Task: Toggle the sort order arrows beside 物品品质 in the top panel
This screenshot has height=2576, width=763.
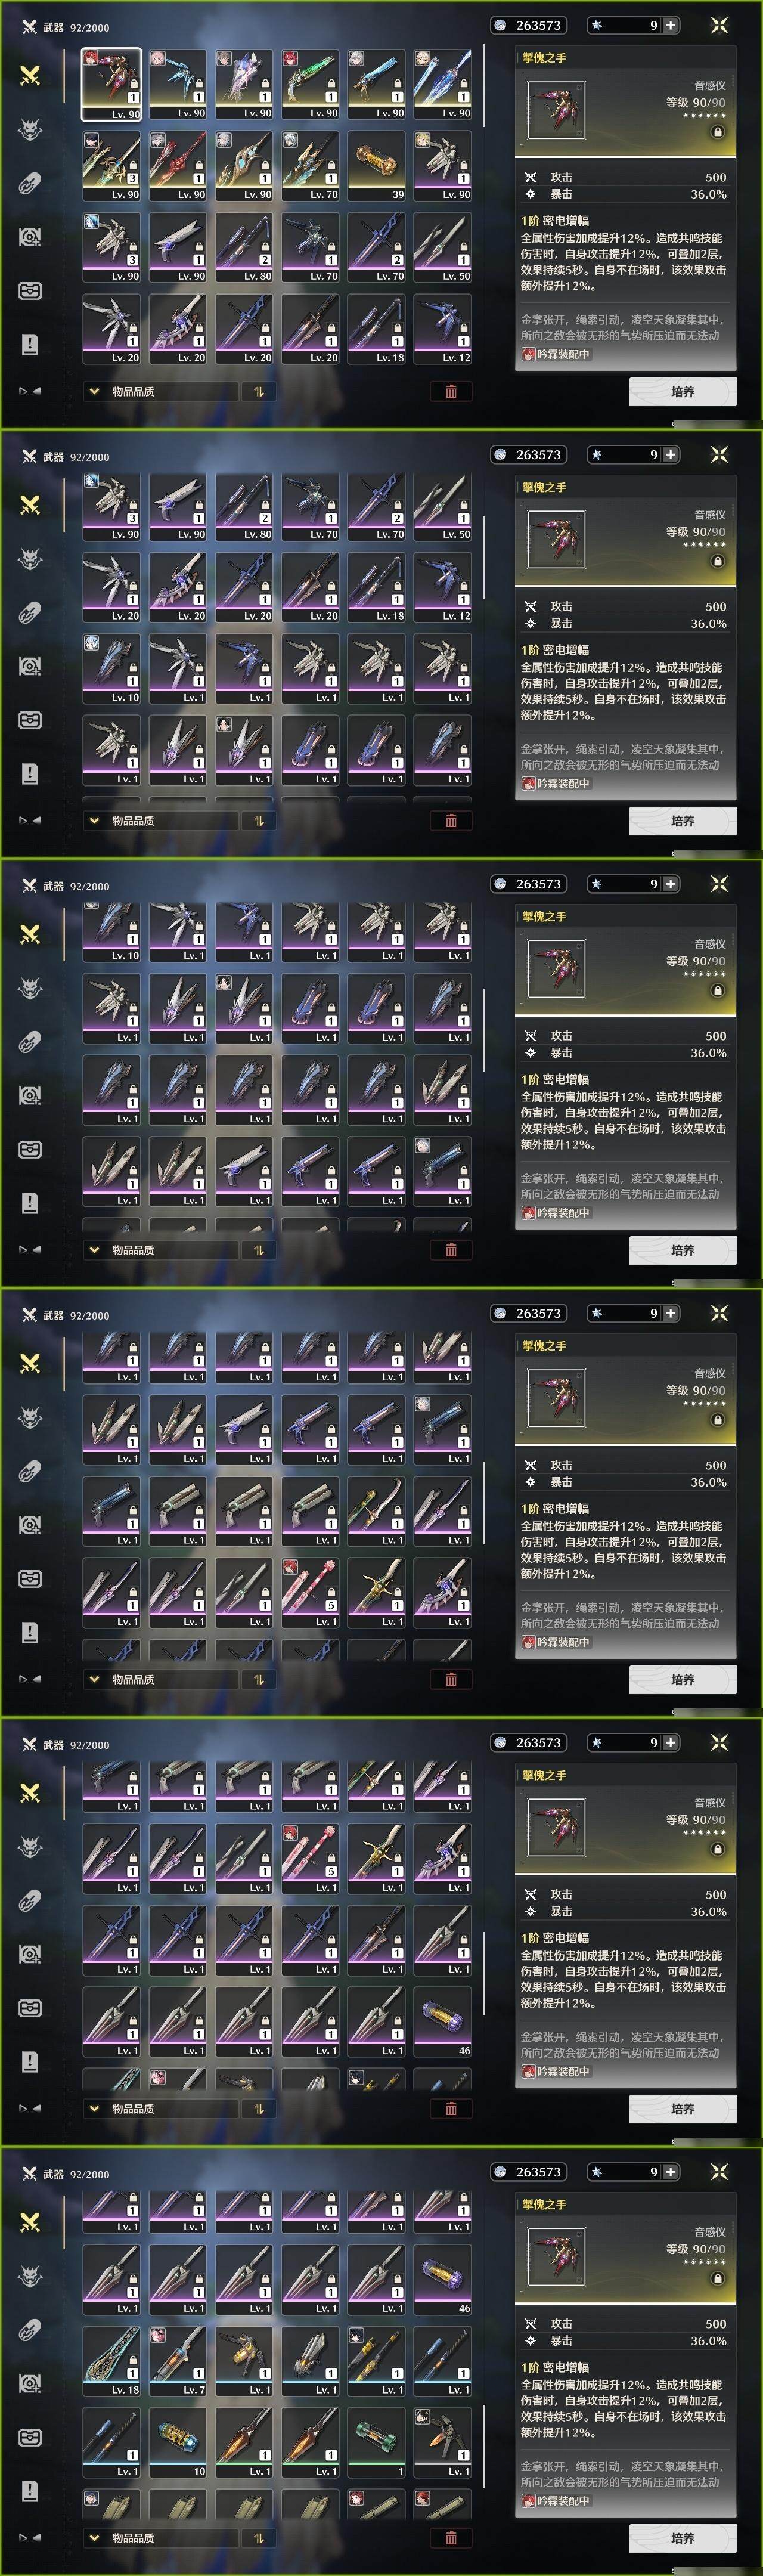Action: [259, 391]
